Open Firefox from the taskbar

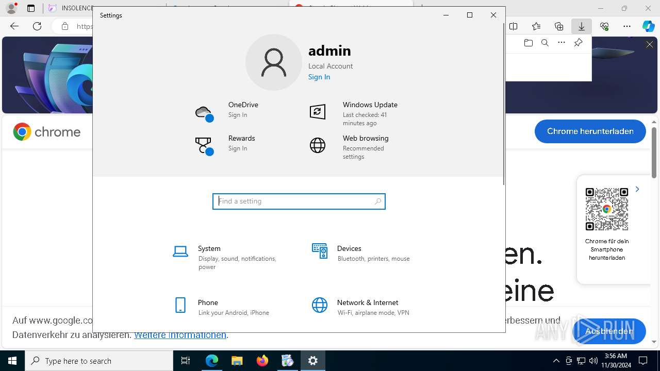(x=262, y=361)
